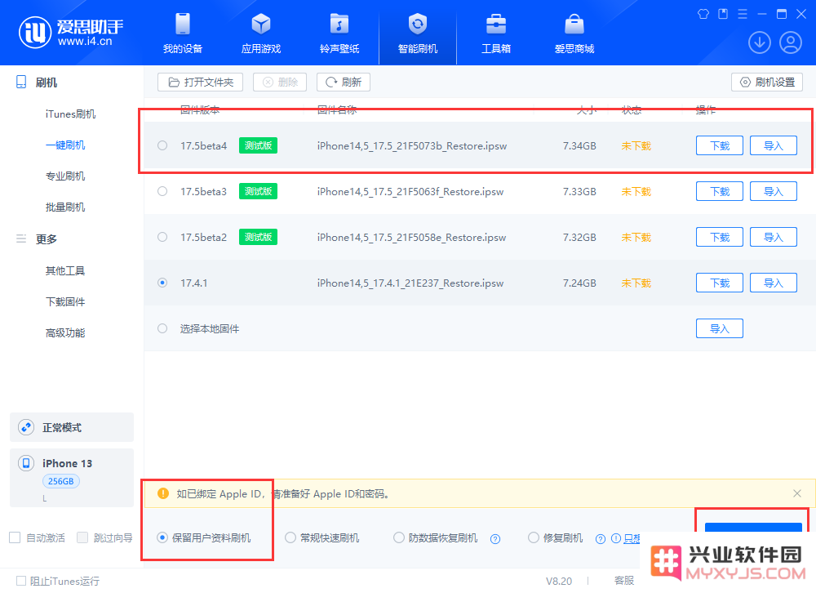Viewport: 816px width, 593px height.
Task: Select the 选择本地固件 radio button
Action: coord(162,329)
